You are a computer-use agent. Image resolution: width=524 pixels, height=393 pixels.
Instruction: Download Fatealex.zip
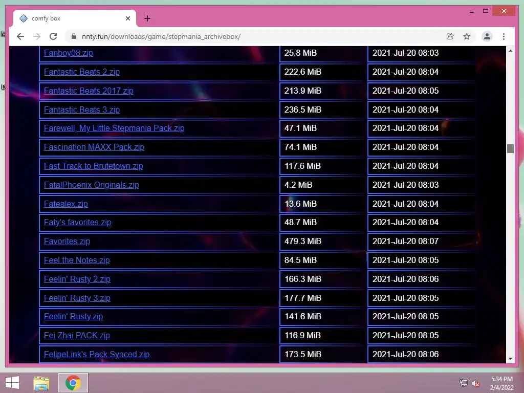[66, 204]
